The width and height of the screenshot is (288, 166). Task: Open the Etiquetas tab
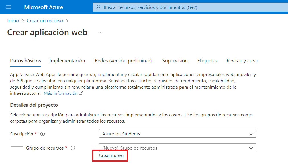point(207,61)
